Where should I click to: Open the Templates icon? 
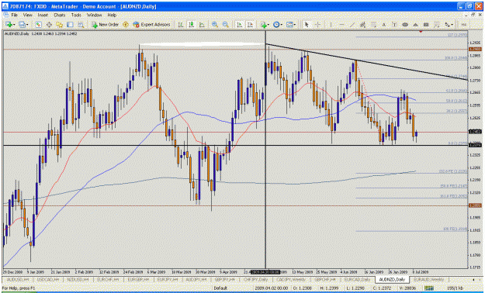coord(289,25)
